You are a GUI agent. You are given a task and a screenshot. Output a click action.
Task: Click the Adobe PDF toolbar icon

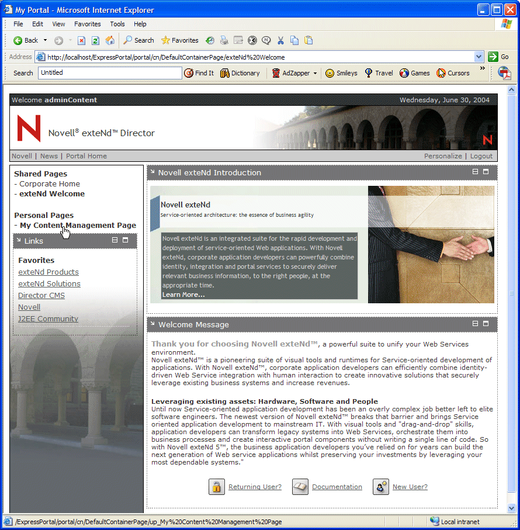[x=504, y=73]
